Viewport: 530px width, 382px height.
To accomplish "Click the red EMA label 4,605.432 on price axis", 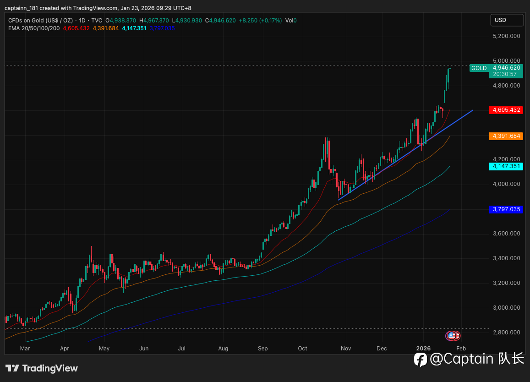I will click(506, 110).
